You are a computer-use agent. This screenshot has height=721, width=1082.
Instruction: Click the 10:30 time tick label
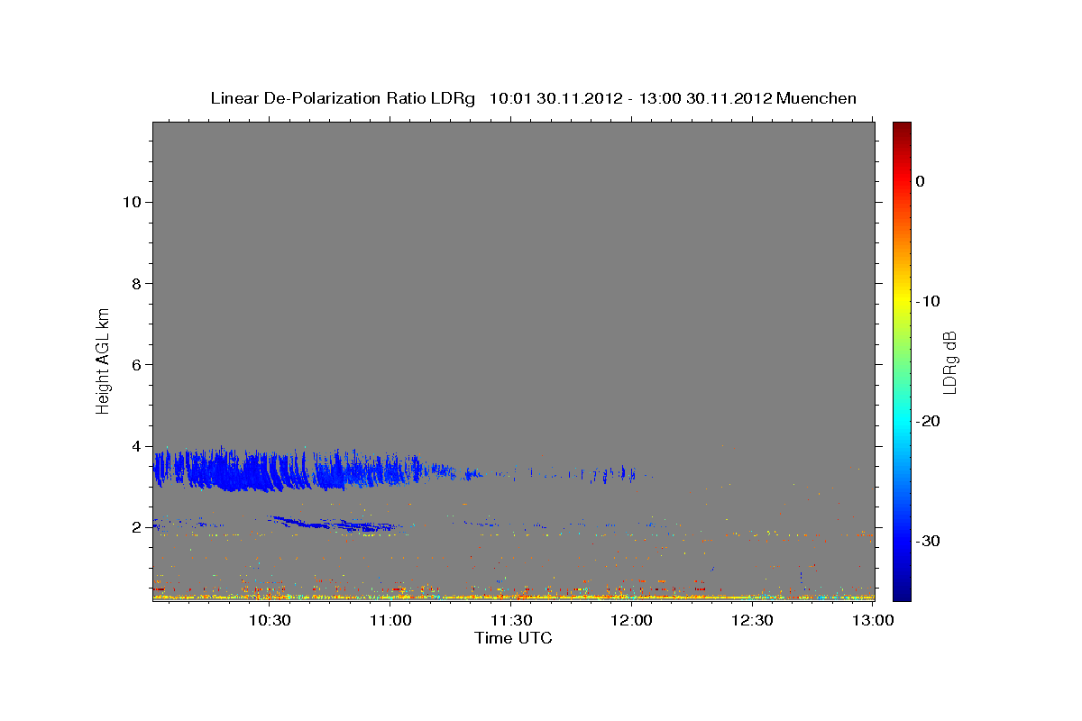(x=269, y=620)
